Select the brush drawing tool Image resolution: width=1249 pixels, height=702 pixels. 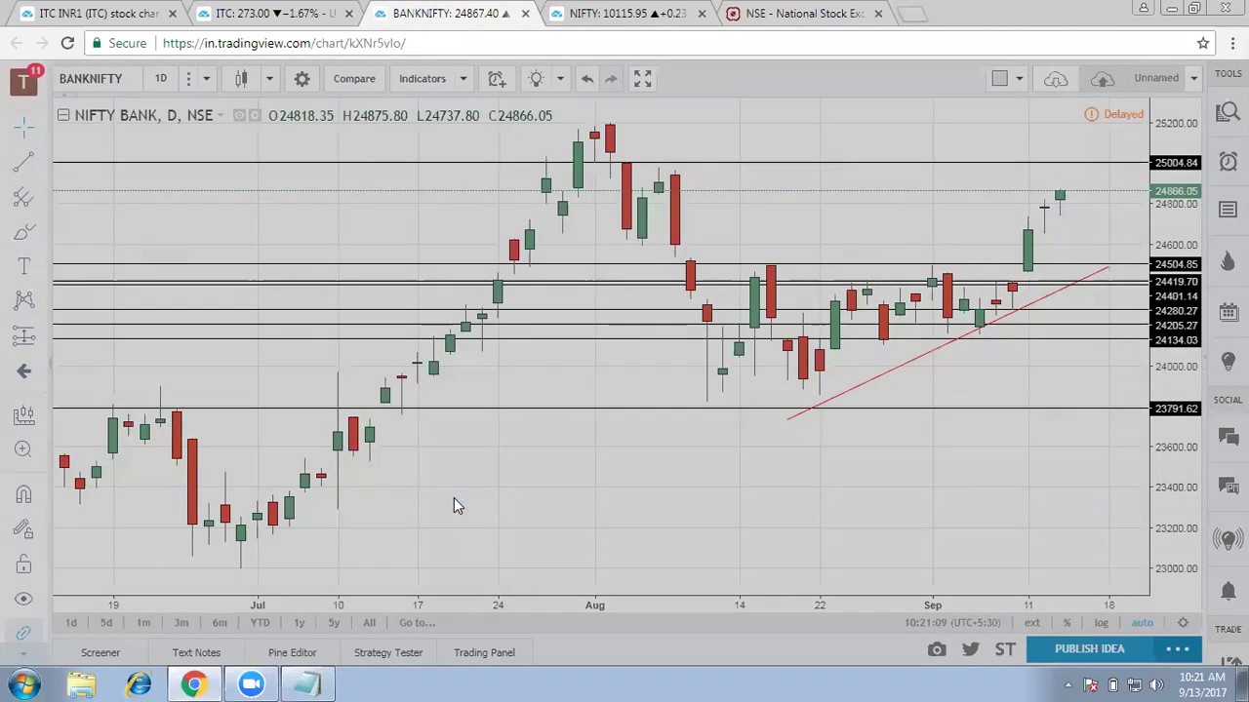(x=24, y=232)
